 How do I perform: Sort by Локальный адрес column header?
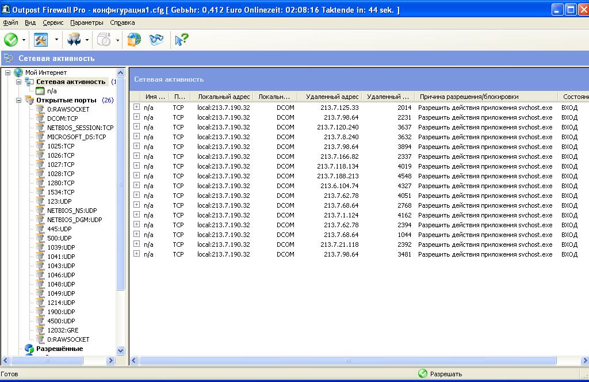pos(221,97)
